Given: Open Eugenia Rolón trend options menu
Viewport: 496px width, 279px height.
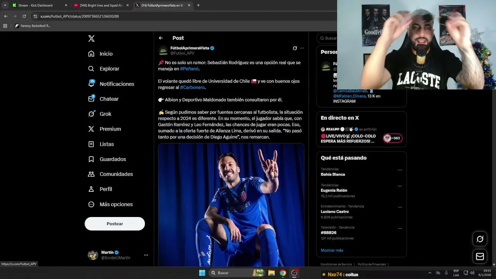Looking at the screenshot, I should pos(400,186).
